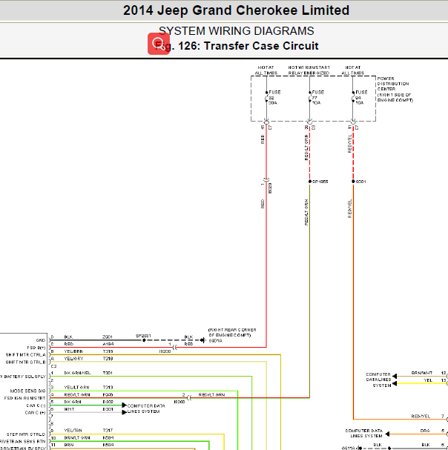Viewport: 448px width, 450px height.
Task: Click the 'YEL/BRN' wire color label
Action: click(73, 351)
